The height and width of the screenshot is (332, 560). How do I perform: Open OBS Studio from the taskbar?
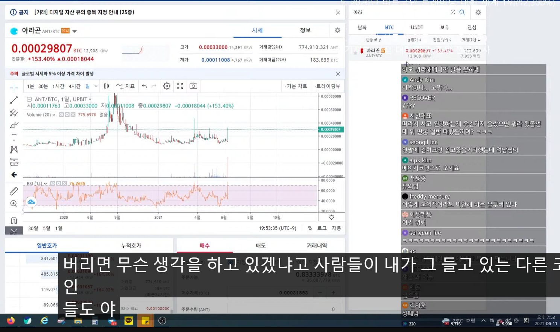click(162, 321)
